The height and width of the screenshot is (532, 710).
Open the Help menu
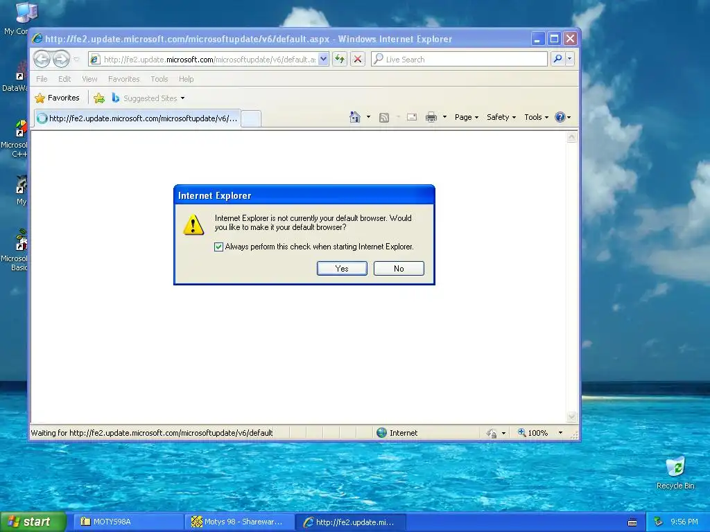(x=186, y=79)
